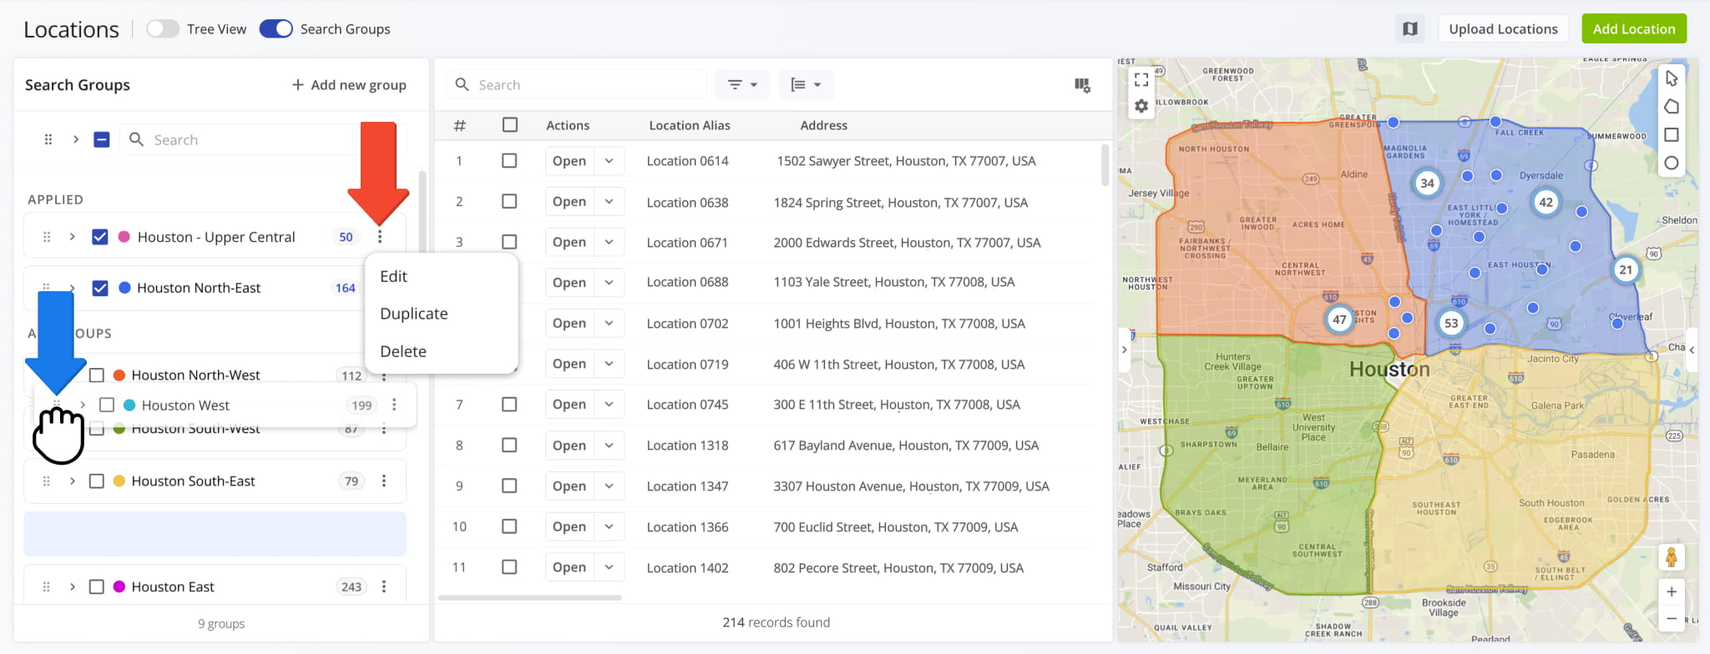
Task: Open the Houston - Upper Central options menu
Action: point(380,237)
